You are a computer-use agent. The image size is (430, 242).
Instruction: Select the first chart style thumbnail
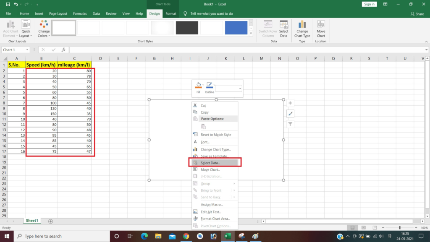(x=64, y=28)
